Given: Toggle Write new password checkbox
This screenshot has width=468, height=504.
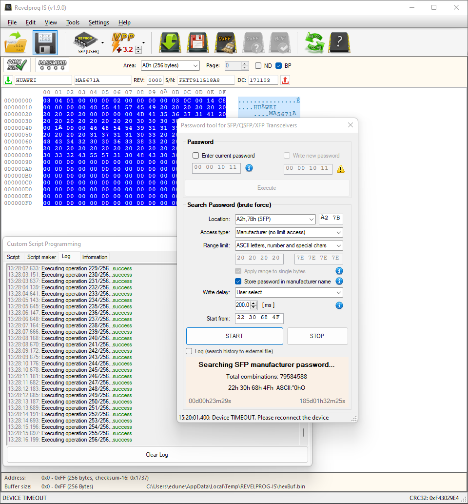Looking at the screenshot, I should point(287,156).
